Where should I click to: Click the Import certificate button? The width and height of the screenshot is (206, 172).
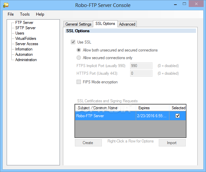(172, 143)
